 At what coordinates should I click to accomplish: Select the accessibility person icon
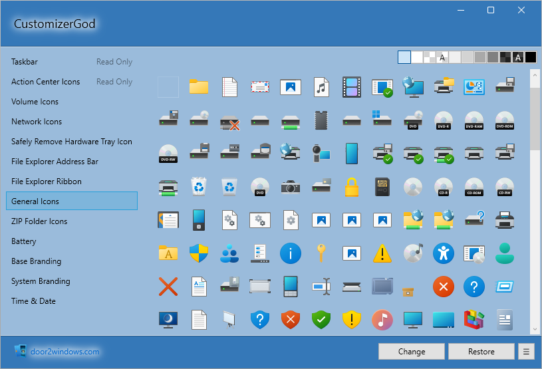[x=443, y=253]
